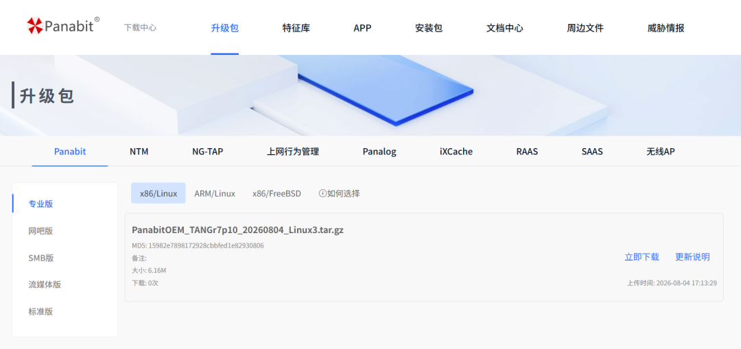Open the 安装包 navigation item
This screenshot has width=741, height=349.
pos(429,28)
